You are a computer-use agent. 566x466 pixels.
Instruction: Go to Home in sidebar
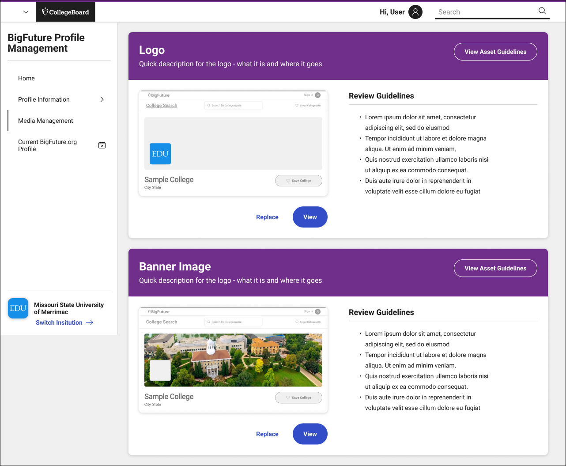26,78
